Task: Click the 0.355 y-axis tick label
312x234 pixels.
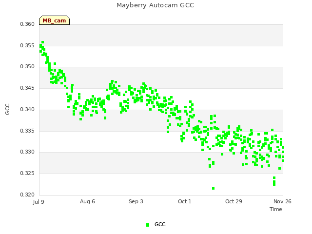Action: pos(27,45)
